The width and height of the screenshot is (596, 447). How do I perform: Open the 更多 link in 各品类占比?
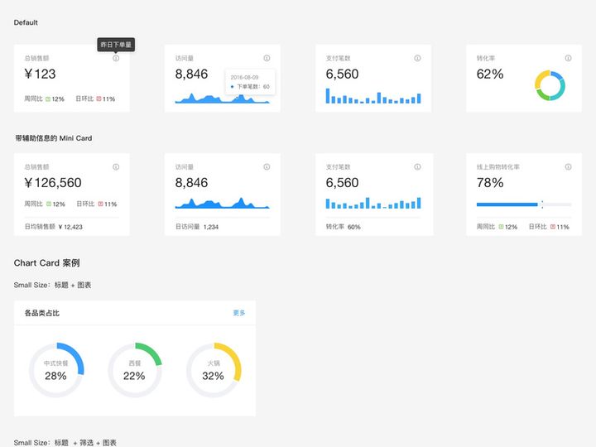tap(239, 313)
